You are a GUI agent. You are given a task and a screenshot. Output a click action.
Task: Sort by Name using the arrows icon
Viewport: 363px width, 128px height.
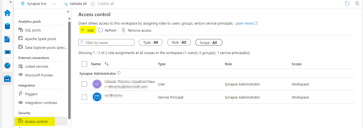coord(107,64)
